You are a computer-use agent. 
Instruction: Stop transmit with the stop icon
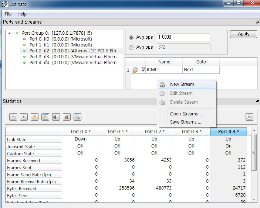(24, 117)
